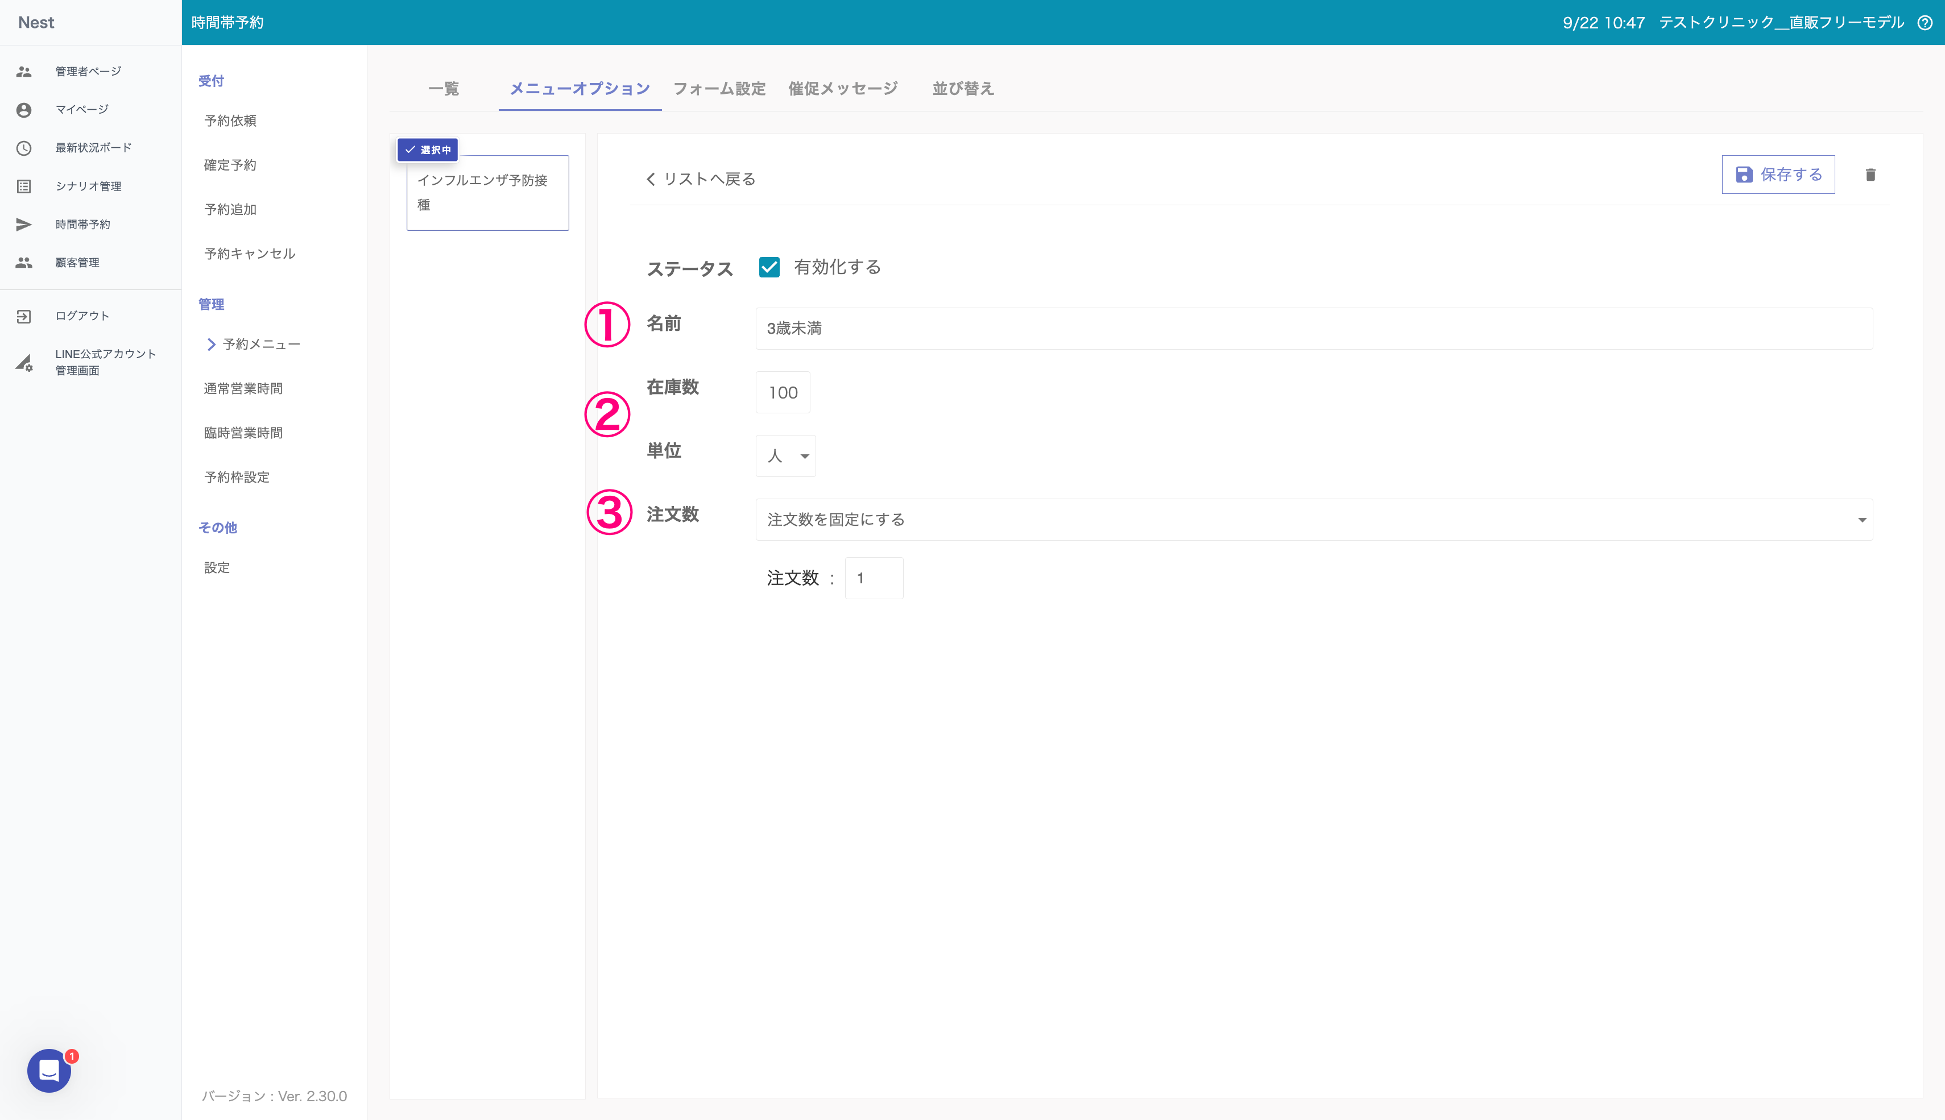Switch to the 催促メッセージ tab

pos(842,89)
